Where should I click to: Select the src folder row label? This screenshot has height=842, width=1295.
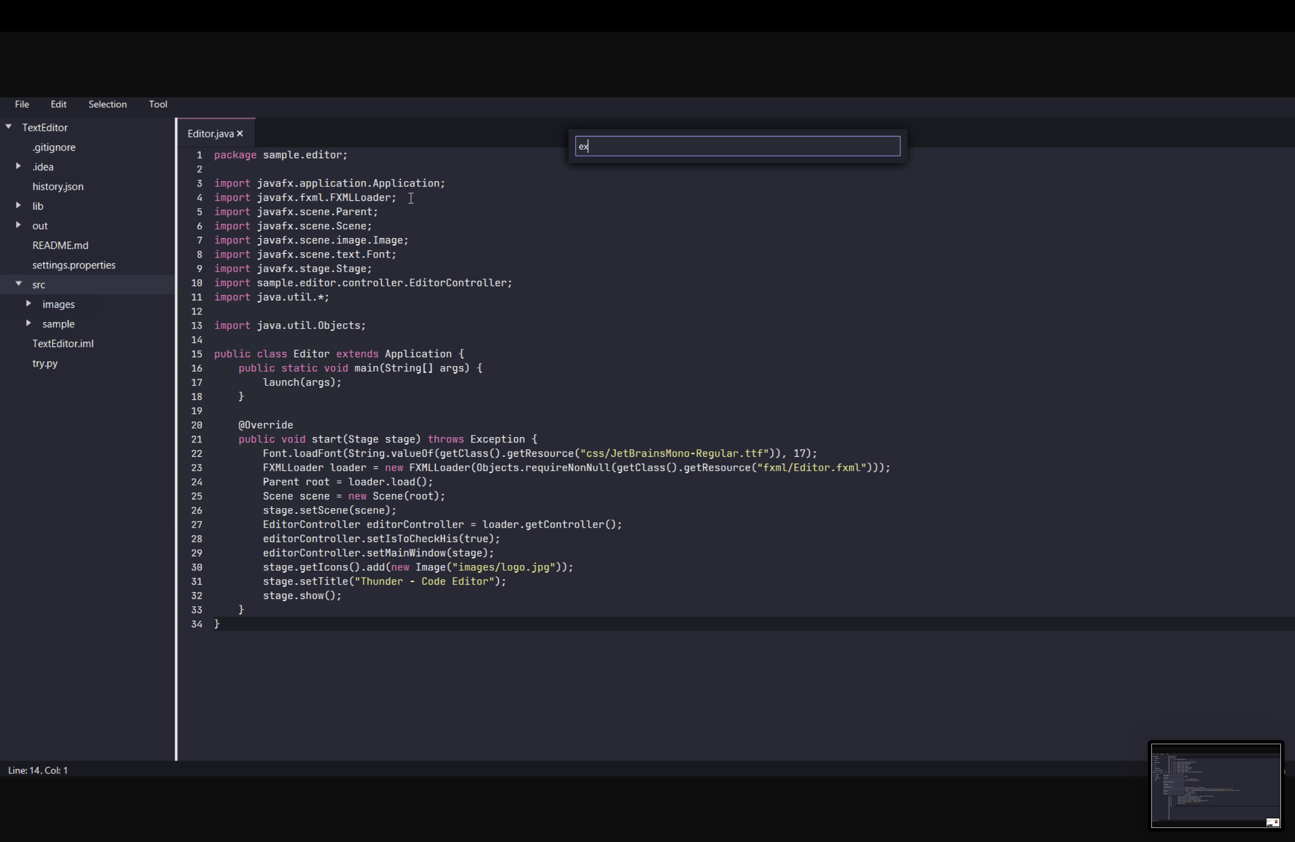tap(38, 285)
